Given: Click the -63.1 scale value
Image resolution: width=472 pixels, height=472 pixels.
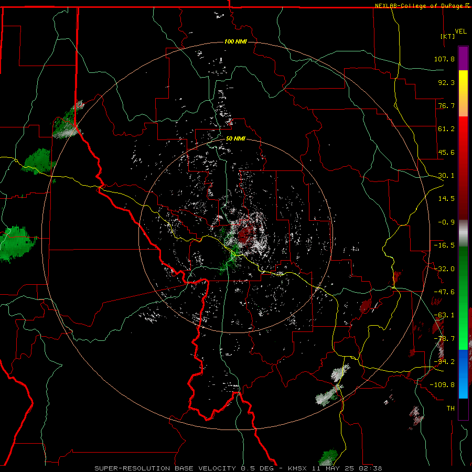Looking at the screenshot, I should 444,315.
